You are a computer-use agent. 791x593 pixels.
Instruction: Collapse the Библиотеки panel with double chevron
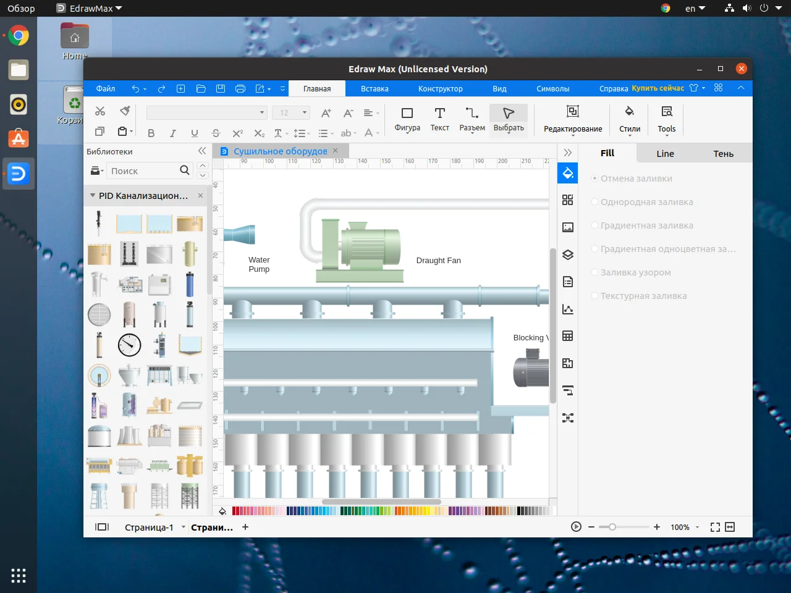201,150
